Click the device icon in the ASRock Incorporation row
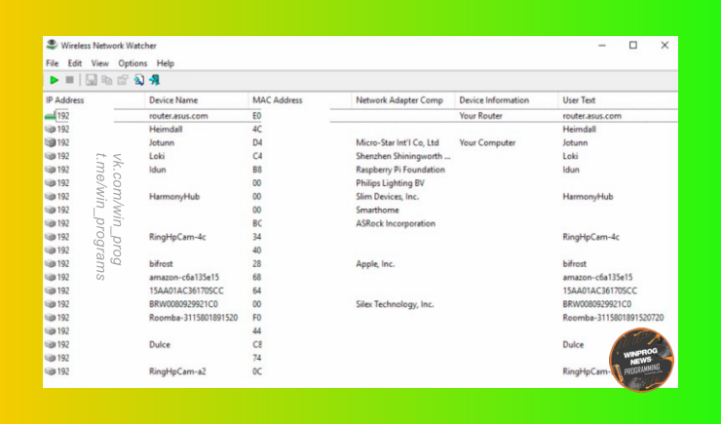This screenshot has width=721, height=424. click(x=50, y=223)
